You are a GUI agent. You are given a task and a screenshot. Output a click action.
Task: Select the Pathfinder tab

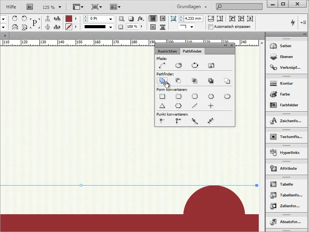point(192,51)
